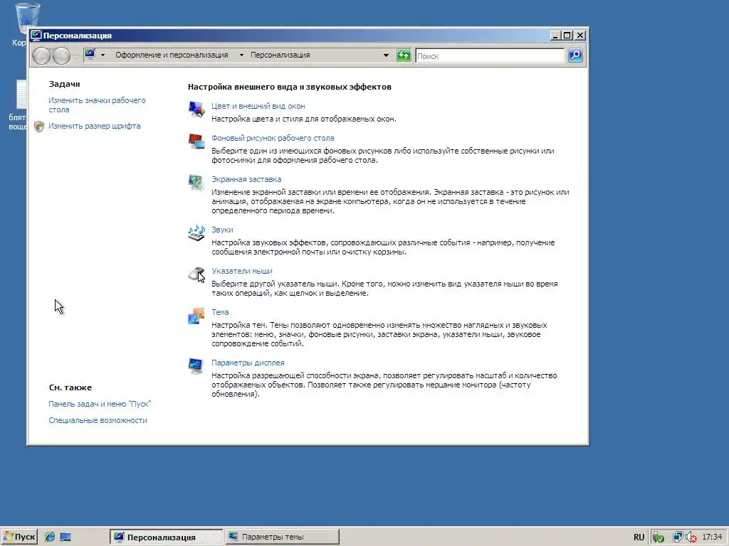
Task: Click the Персонализация breadcrumb
Action: [280, 55]
